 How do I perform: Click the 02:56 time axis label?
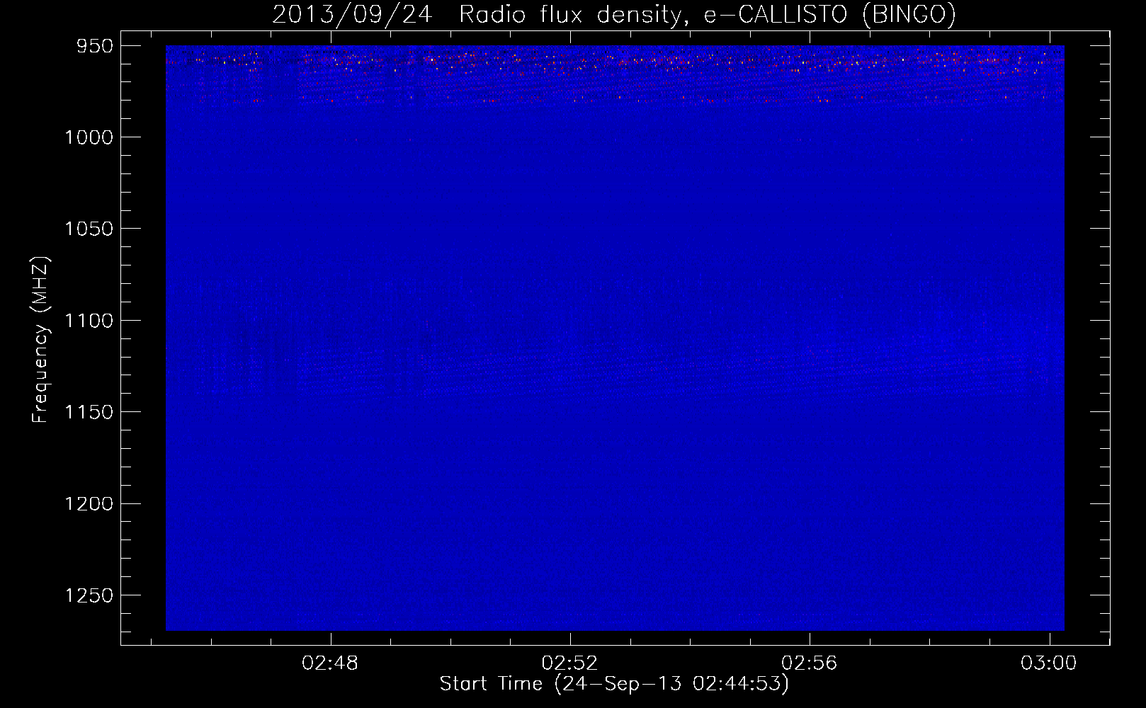click(x=809, y=663)
